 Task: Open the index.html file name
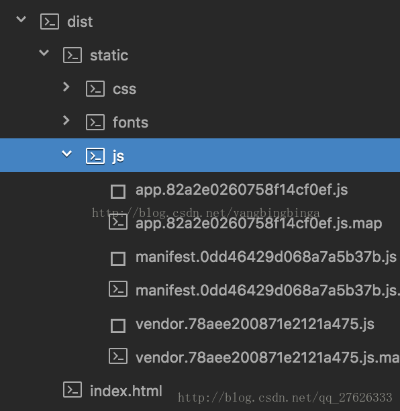coord(126,391)
